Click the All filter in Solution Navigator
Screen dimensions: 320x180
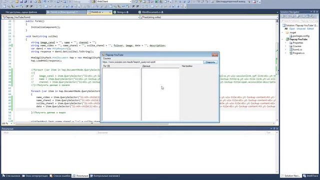(x=286, y=29)
